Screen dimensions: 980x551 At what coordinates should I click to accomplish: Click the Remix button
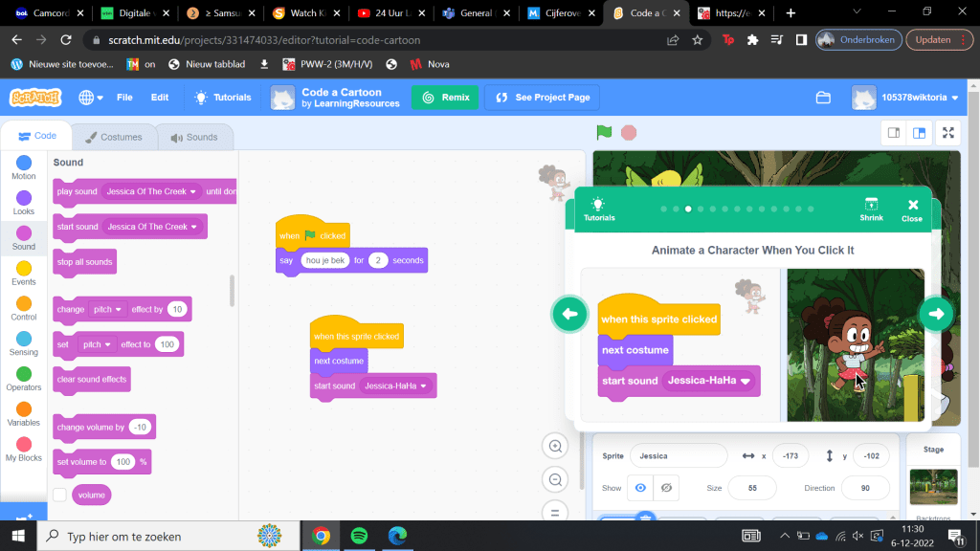coord(444,98)
